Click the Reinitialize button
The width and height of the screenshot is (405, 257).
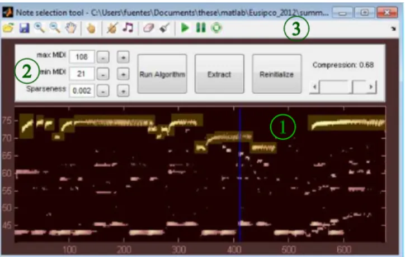[277, 74]
